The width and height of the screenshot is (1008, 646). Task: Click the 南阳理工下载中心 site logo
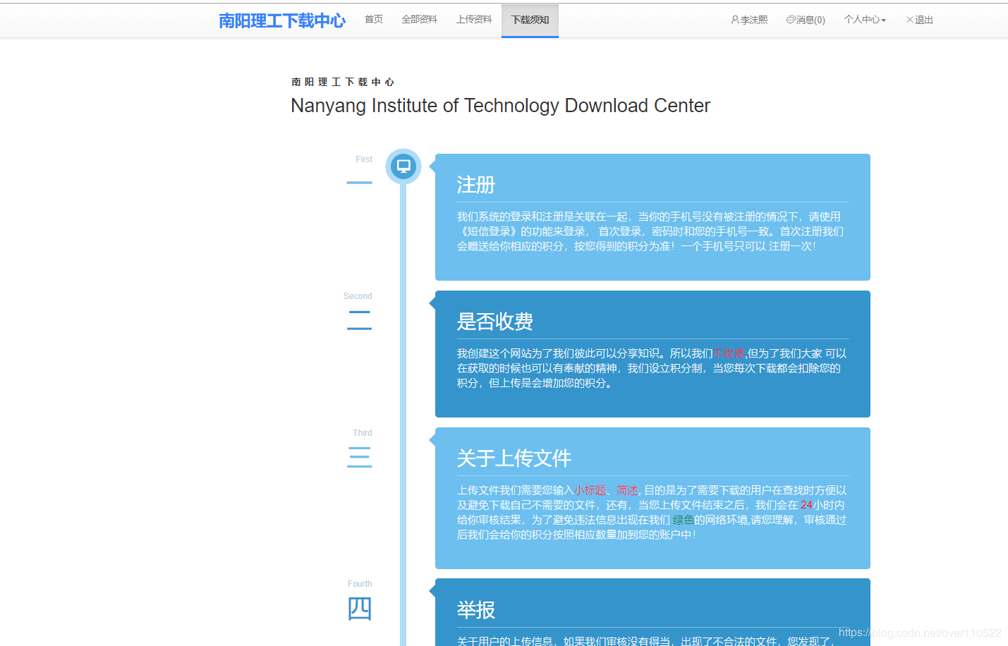pos(281,20)
